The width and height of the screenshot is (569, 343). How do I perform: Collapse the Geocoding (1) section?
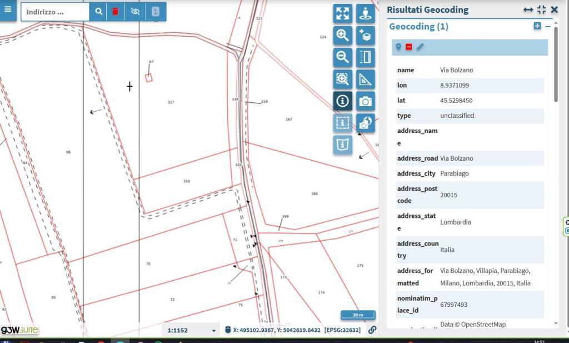548,26
